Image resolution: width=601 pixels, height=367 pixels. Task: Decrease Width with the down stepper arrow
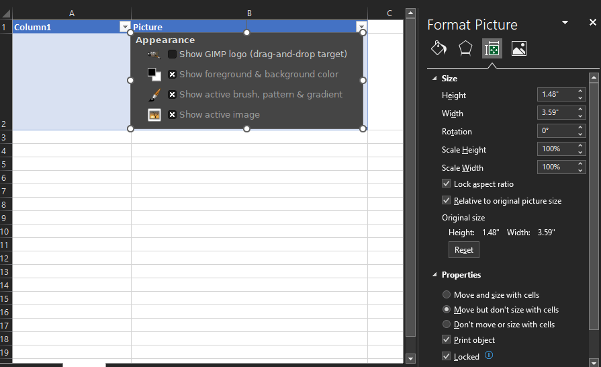coord(580,116)
